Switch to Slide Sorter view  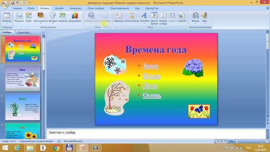pyautogui.click(x=222, y=141)
